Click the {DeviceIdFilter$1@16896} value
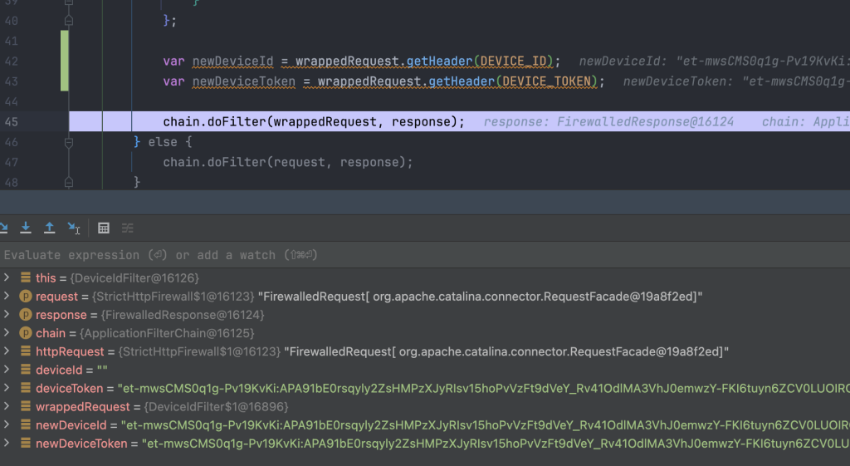Image resolution: width=850 pixels, height=466 pixels. pos(217,407)
